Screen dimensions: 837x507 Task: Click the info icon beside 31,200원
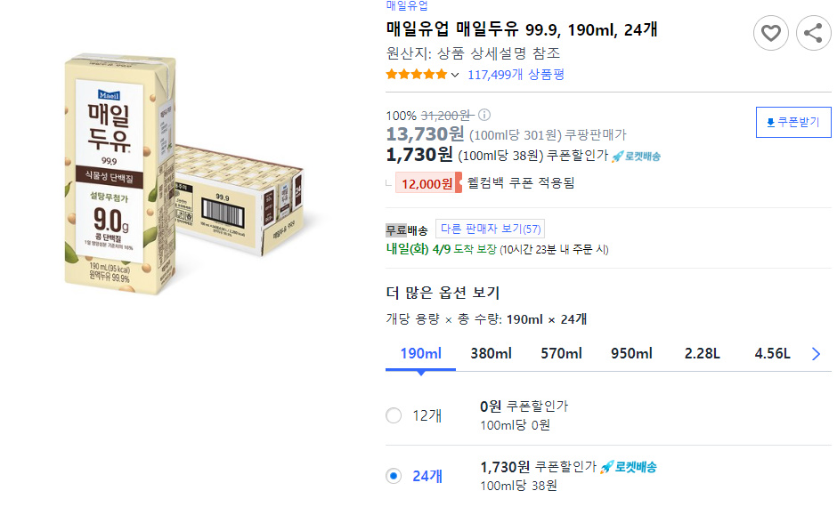[x=484, y=115]
